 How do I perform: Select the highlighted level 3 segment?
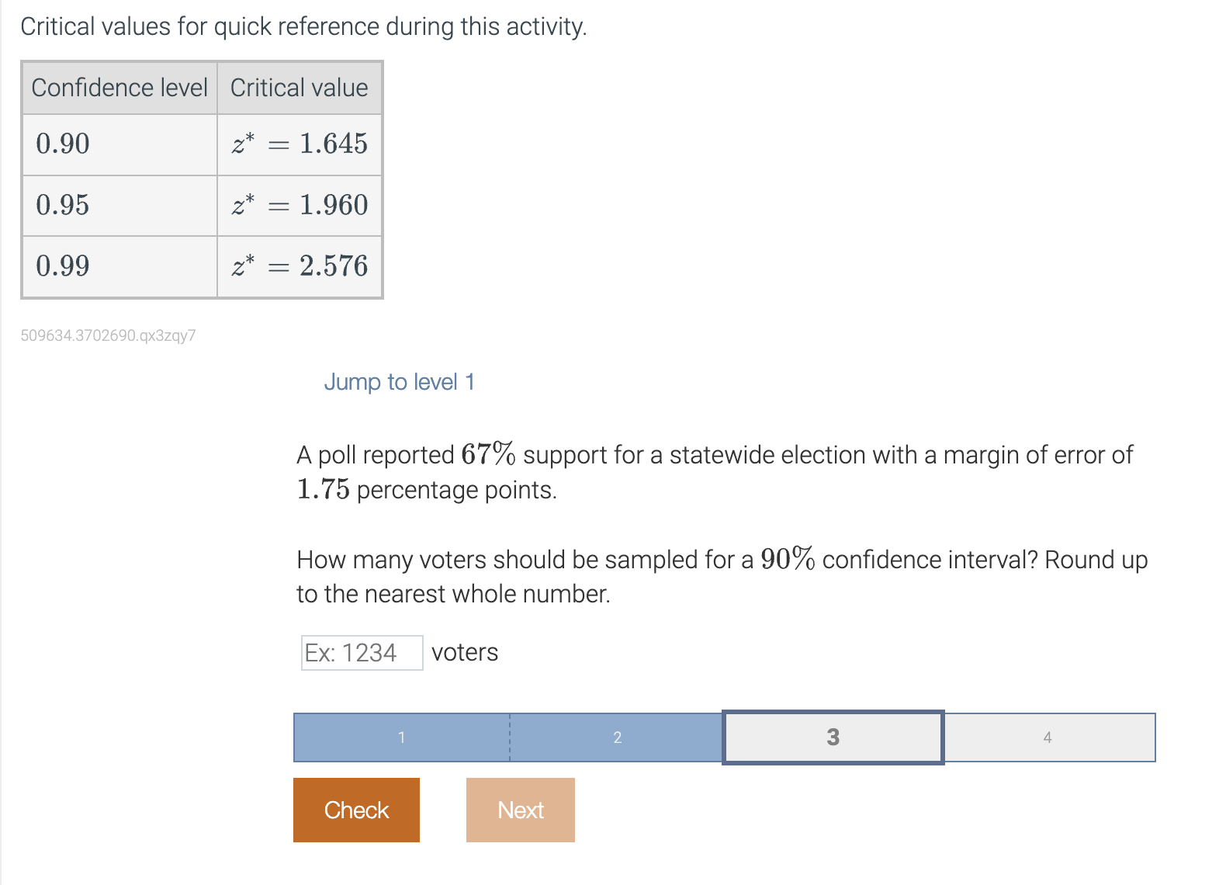tap(833, 737)
